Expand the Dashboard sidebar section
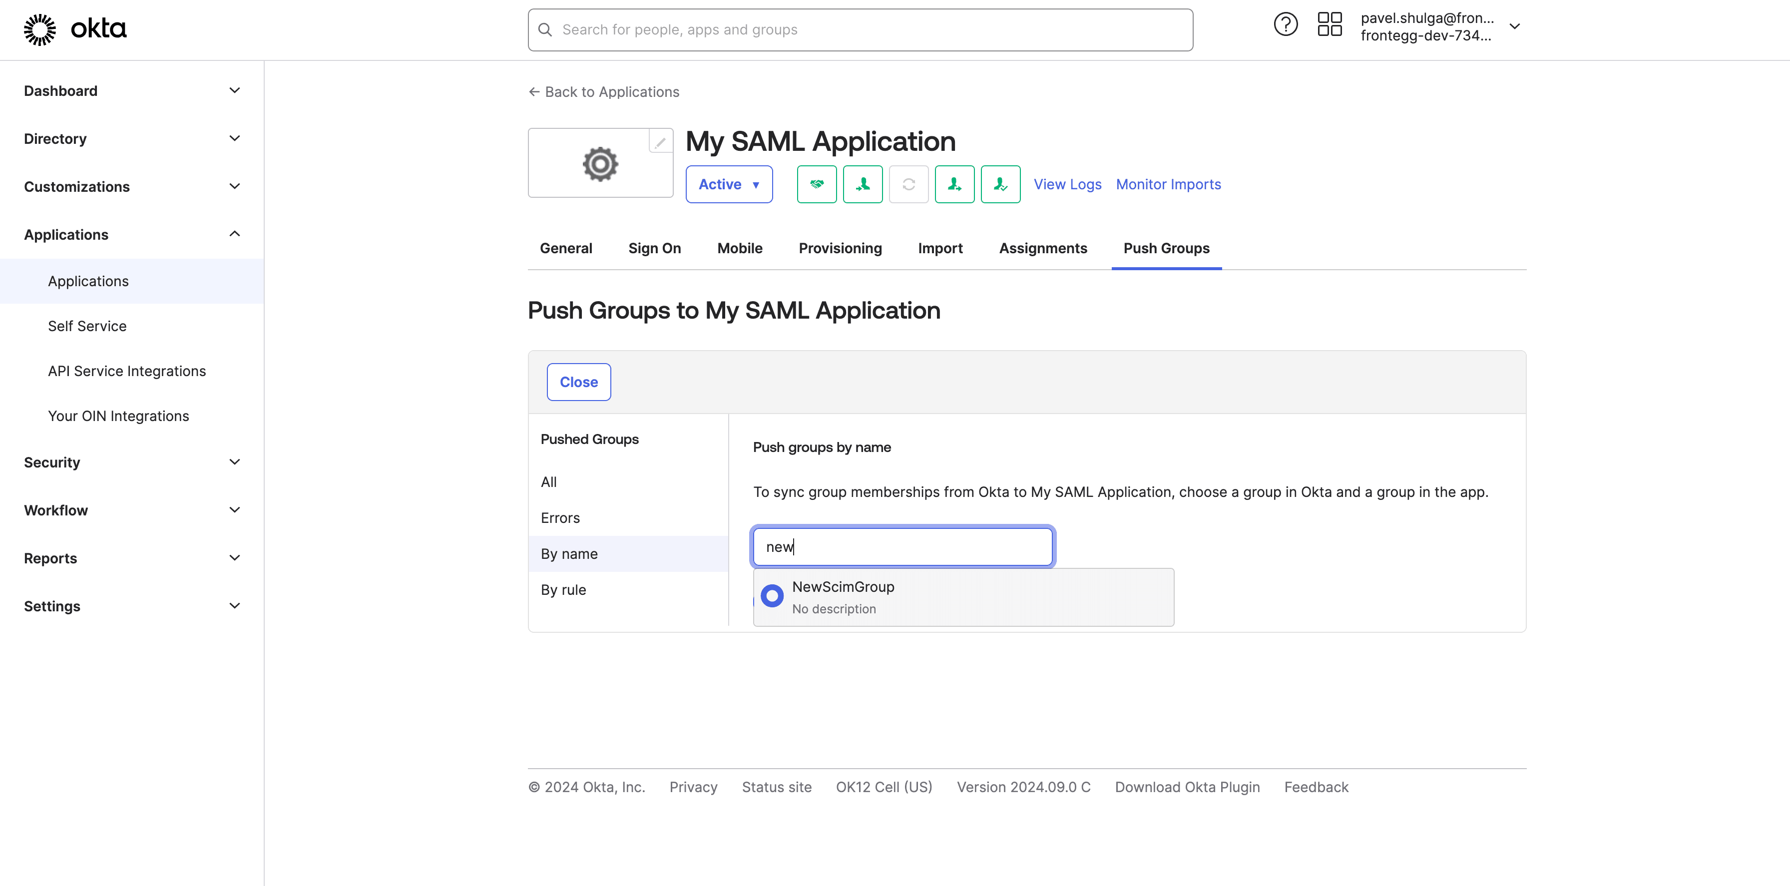Viewport: 1790px width, 886px height. point(131,91)
